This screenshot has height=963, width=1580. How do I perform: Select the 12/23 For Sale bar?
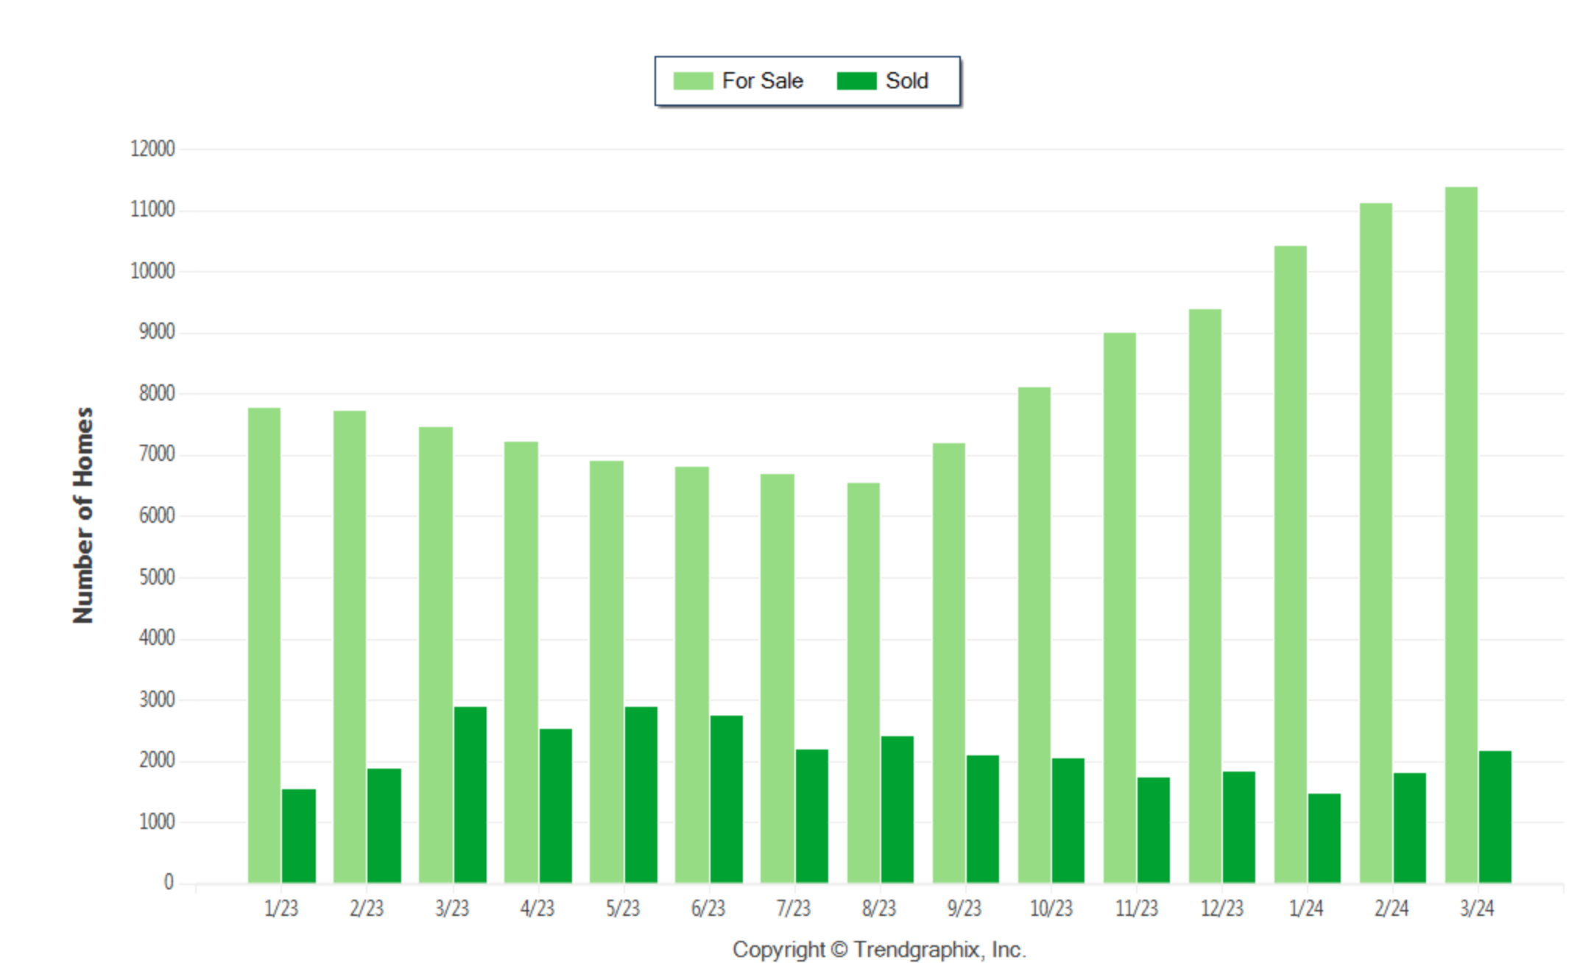1205,596
